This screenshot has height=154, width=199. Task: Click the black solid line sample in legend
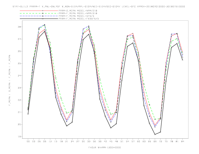[39, 19]
